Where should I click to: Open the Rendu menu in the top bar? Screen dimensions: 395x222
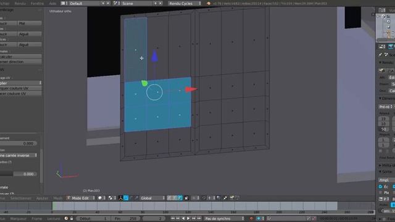coord(20,4)
